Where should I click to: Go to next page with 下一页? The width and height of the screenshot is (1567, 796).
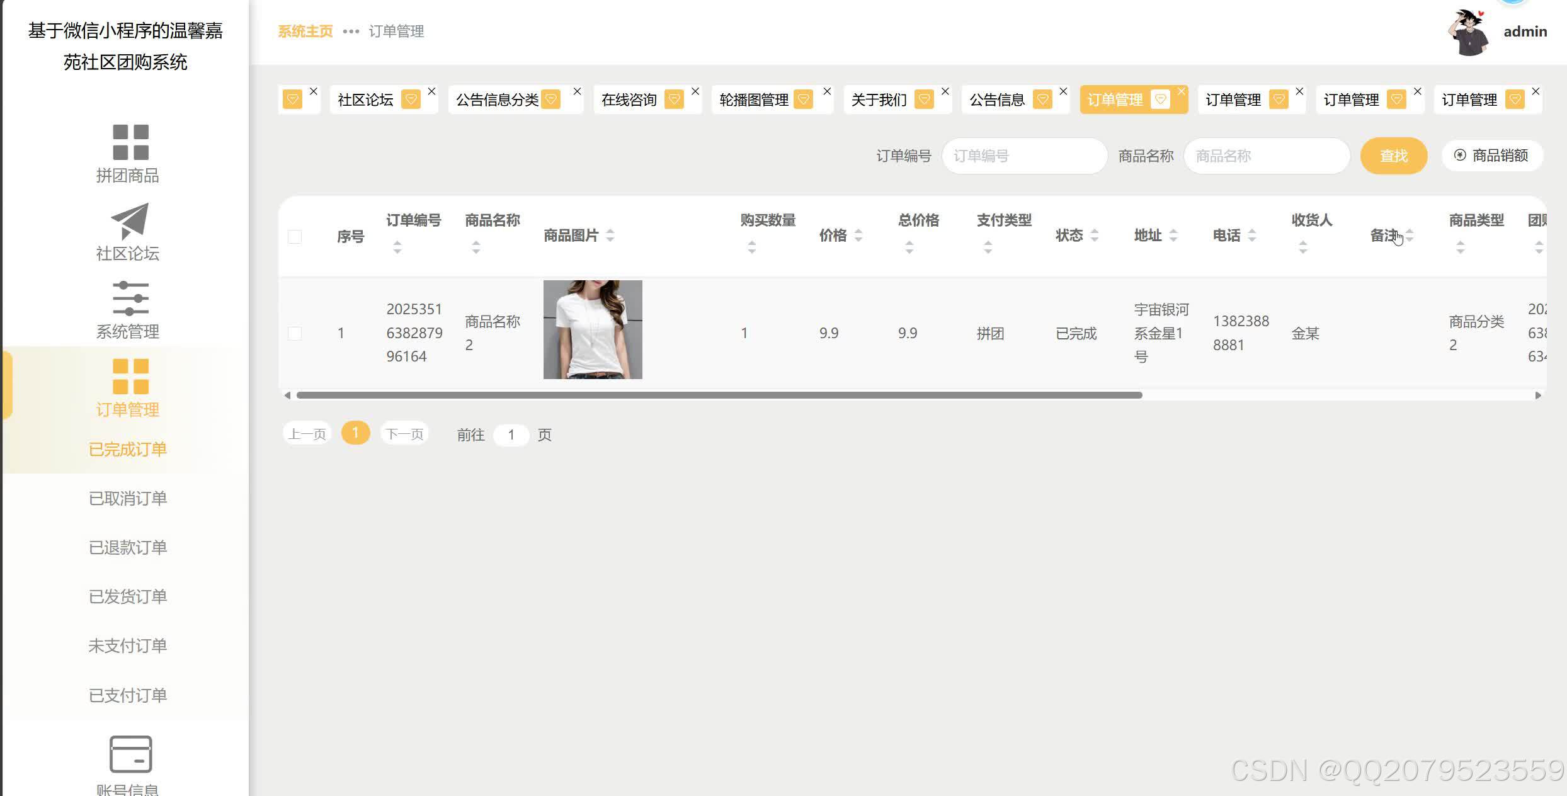click(404, 433)
